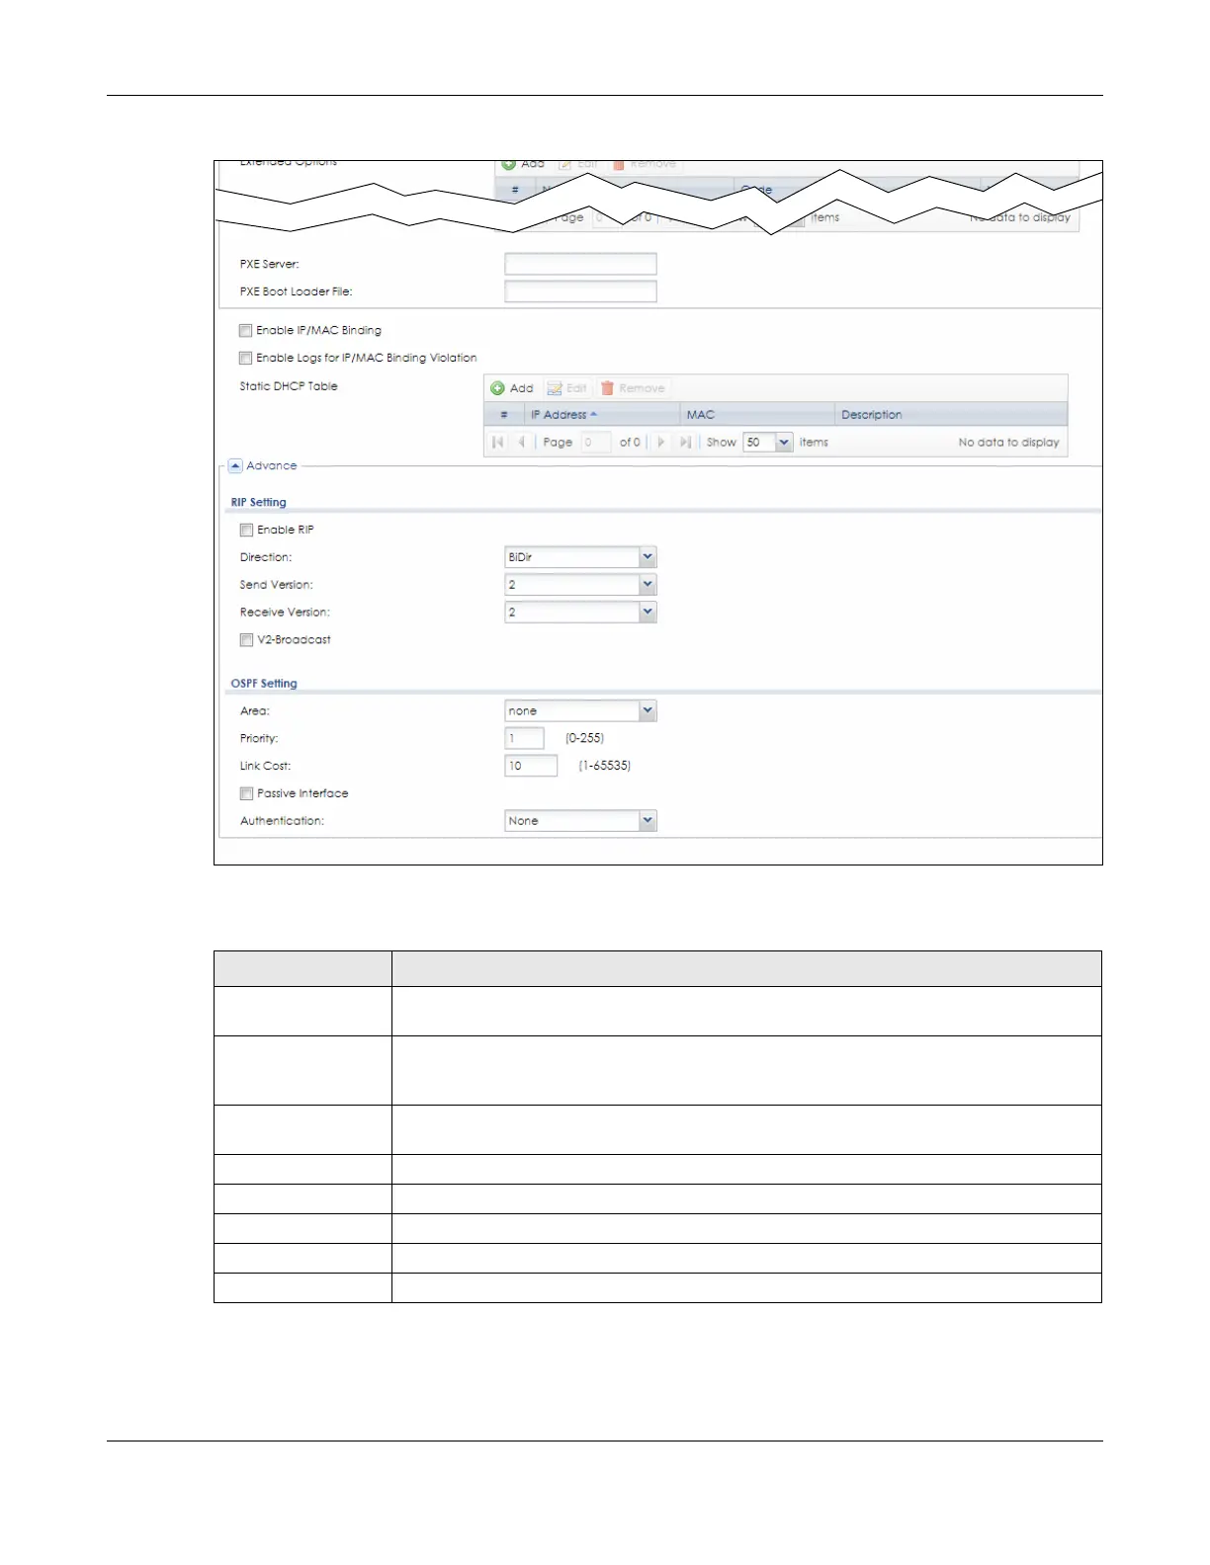Click Add in the Static DHCP Table
The image size is (1210, 1565).
[512, 388]
